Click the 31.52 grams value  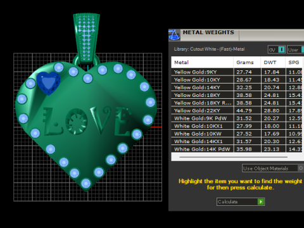244,118
